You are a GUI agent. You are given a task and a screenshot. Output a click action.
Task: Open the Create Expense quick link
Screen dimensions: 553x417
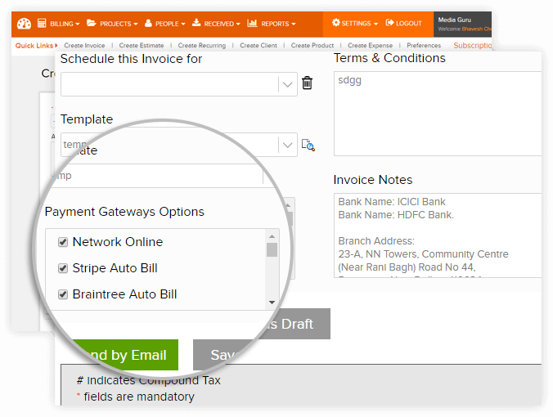(x=370, y=46)
